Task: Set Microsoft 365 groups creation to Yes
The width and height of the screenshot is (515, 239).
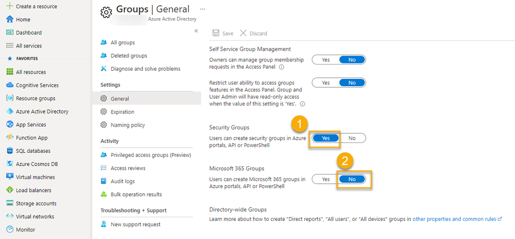Action: 326,180
